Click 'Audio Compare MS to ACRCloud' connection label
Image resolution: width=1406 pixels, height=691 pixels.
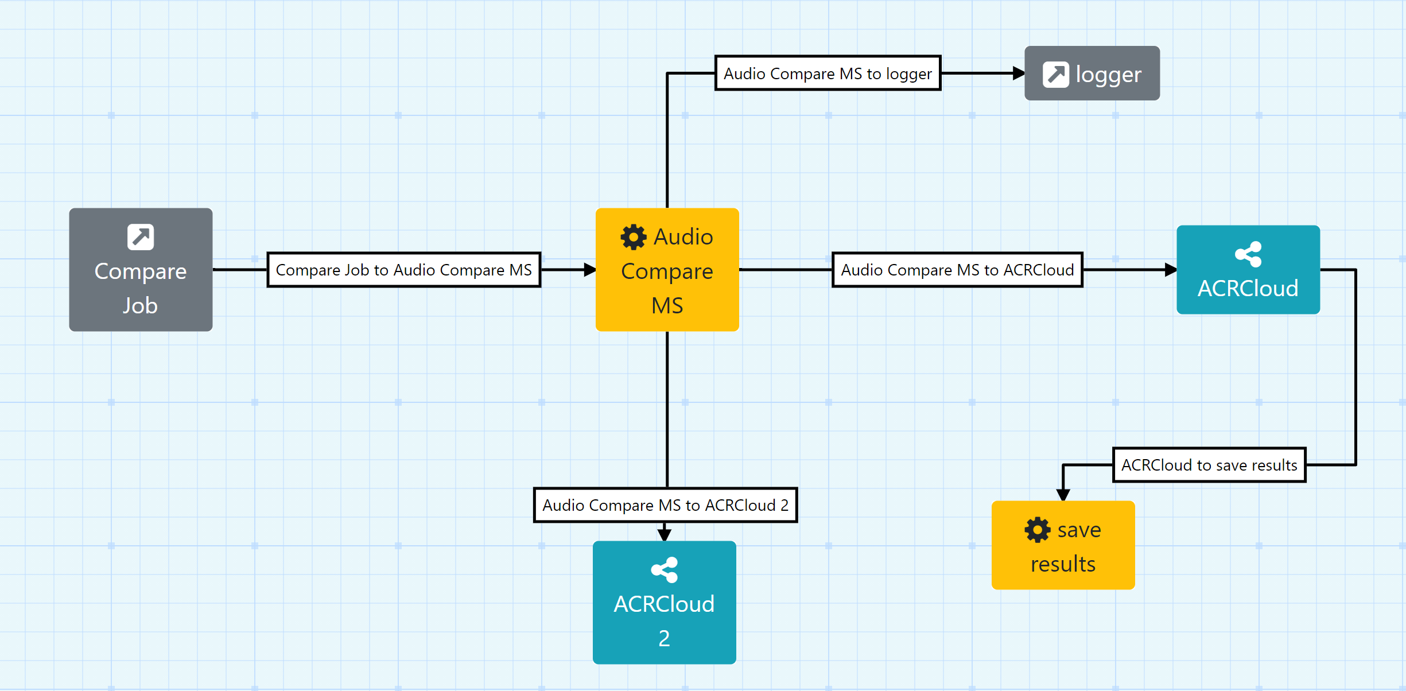pos(958,270)
